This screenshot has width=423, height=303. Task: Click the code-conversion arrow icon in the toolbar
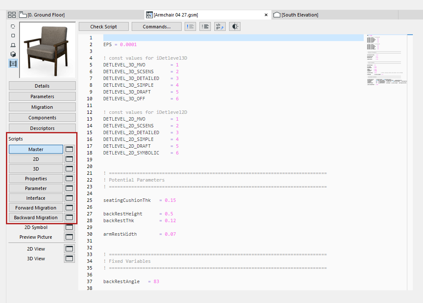tap(220, 26)
